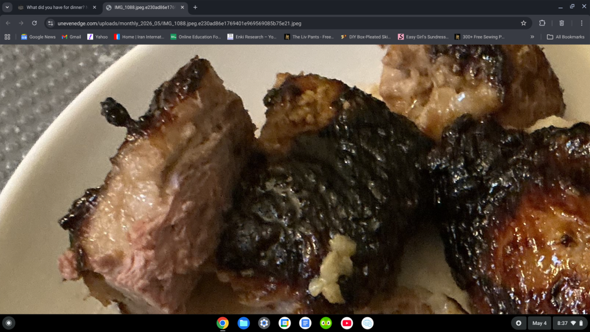
Task: Bookmark this page with star icon
Action: 523,24
